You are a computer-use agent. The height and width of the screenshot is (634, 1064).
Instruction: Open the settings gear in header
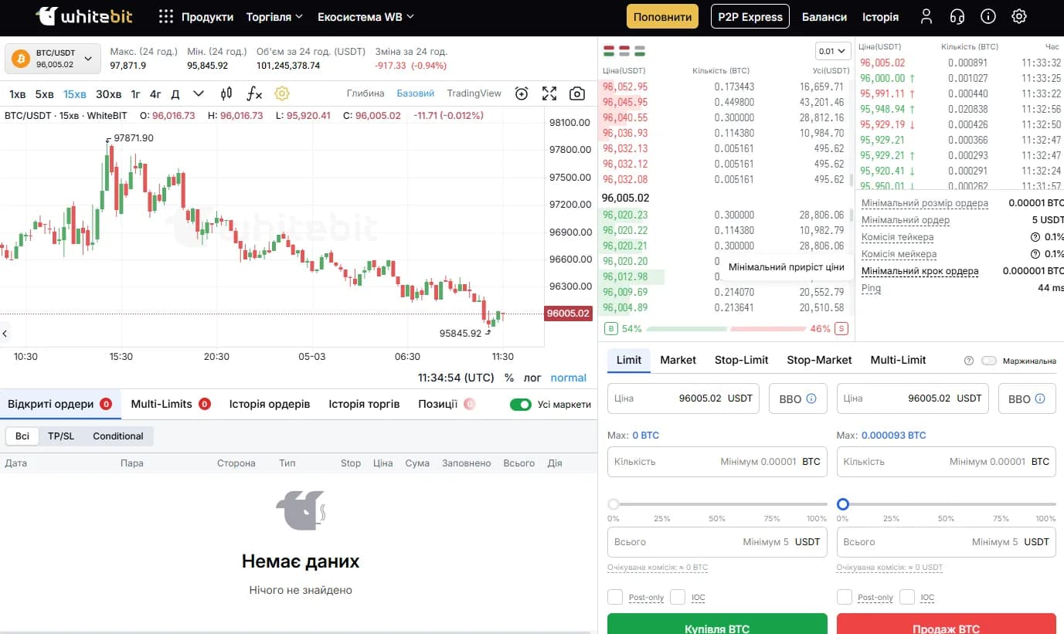[1019, 16]
